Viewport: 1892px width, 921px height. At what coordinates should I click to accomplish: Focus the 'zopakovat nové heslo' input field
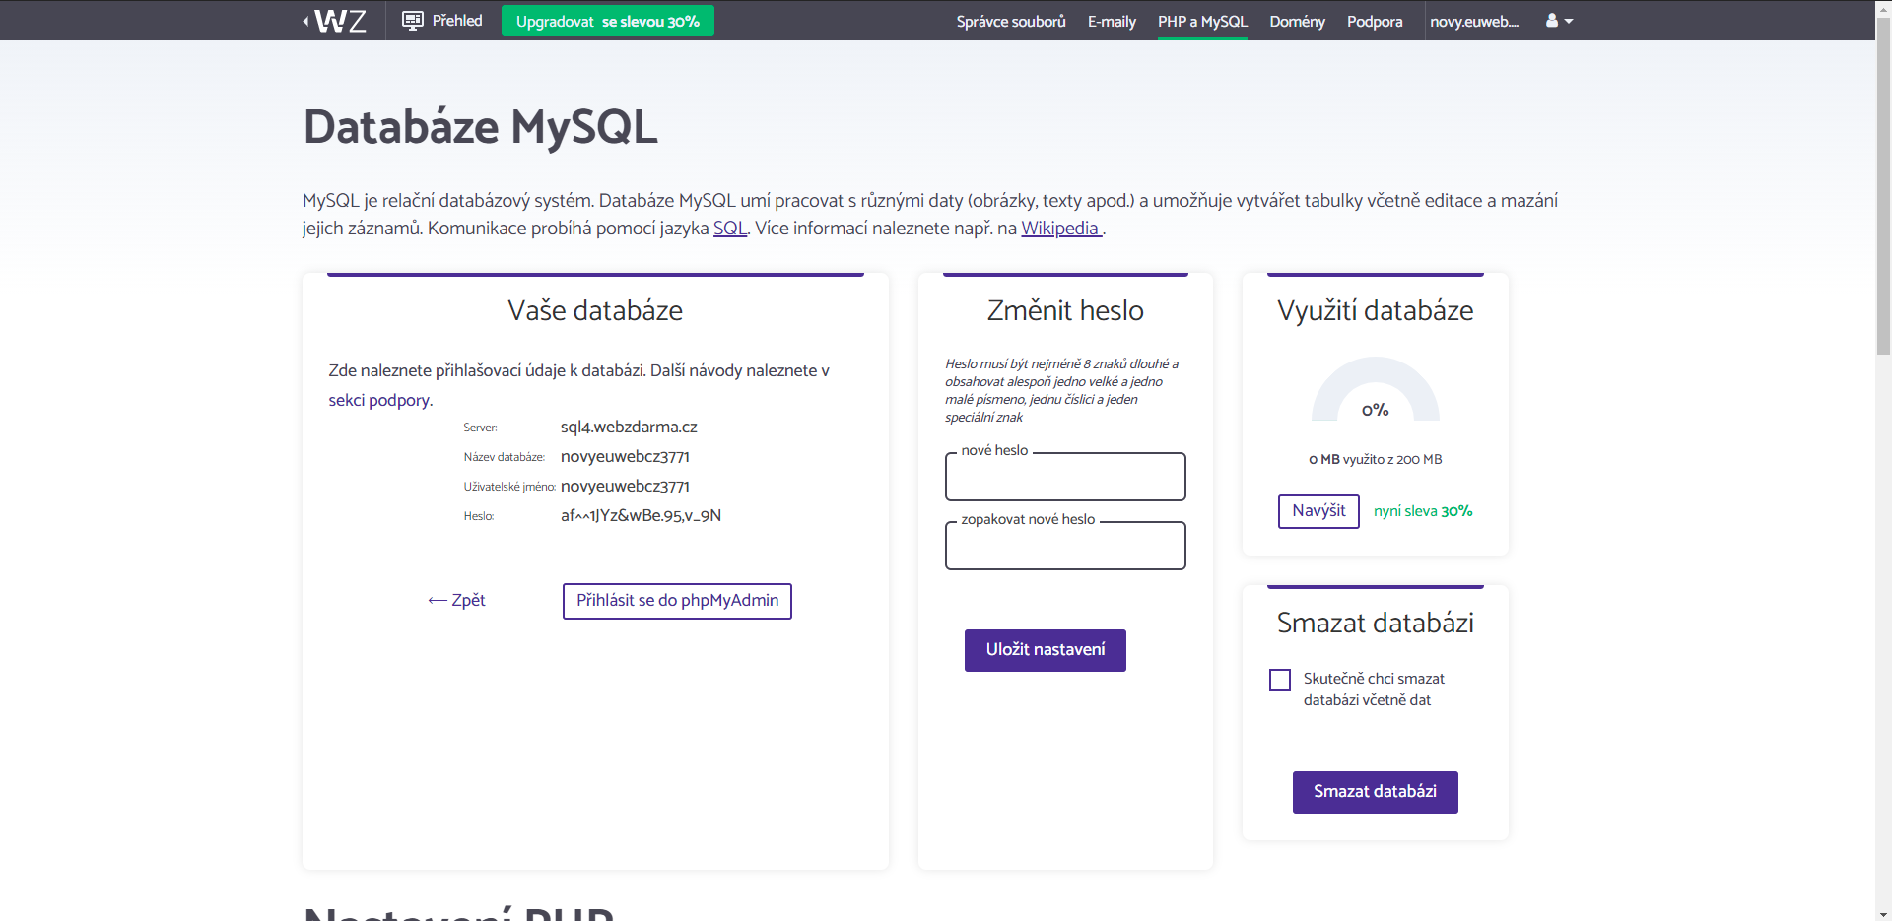click(x=1065, y=546)
